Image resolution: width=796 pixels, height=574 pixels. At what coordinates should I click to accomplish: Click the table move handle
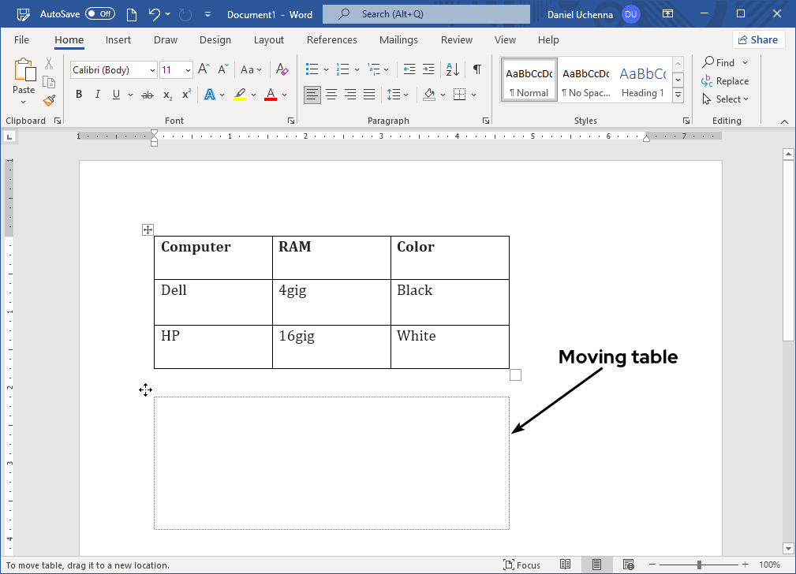(x=147, y=229)
